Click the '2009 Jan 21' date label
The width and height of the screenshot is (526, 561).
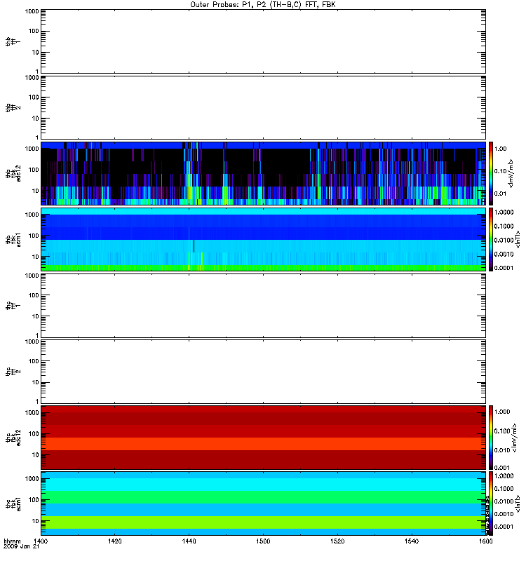21,546
